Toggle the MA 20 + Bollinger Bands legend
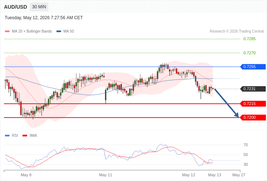Image resolution: width=267 pixels, height=181 pixels. [32, 31]
